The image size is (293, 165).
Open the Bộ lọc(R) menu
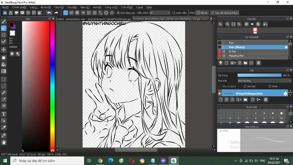[46, 7]
